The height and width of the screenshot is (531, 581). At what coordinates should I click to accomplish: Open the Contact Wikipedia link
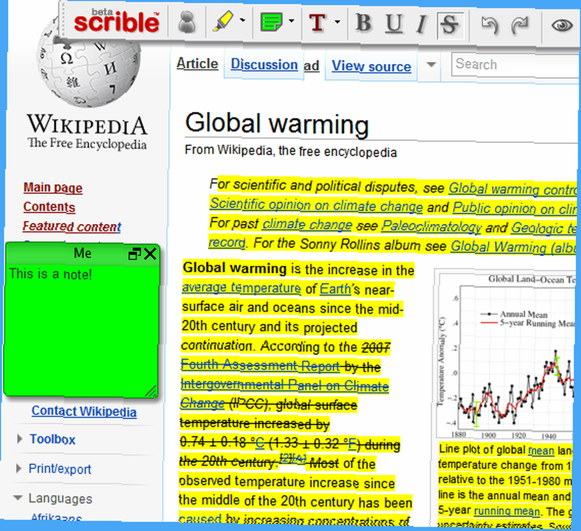(84, 411)
